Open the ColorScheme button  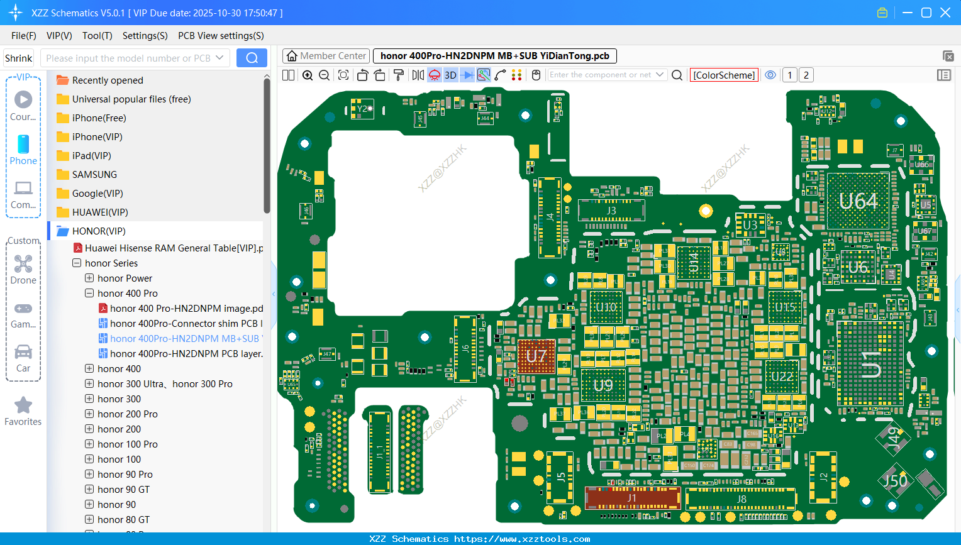pyautogui.click(x=724, y=75)
